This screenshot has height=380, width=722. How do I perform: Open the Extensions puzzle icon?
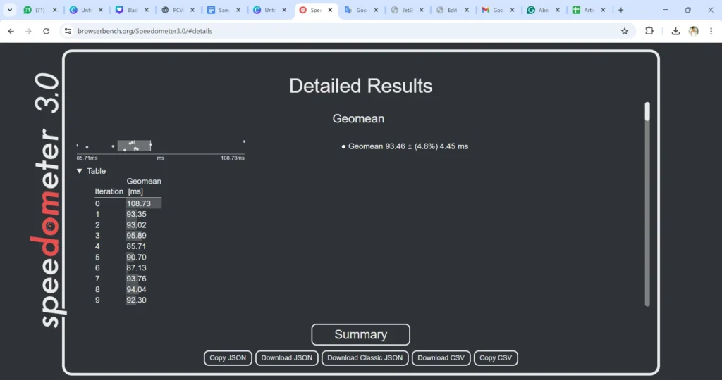tap(649, 31)
